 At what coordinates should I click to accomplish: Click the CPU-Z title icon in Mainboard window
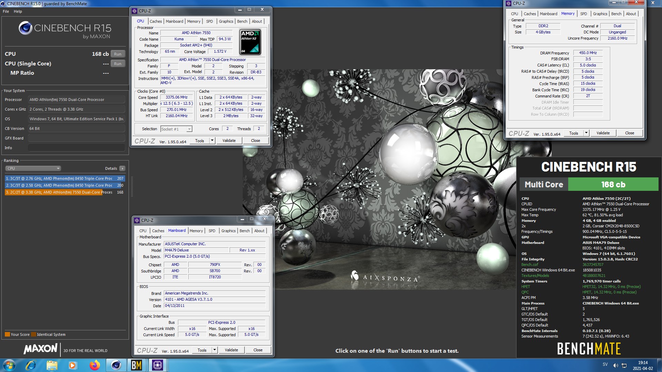click(137, 220)
